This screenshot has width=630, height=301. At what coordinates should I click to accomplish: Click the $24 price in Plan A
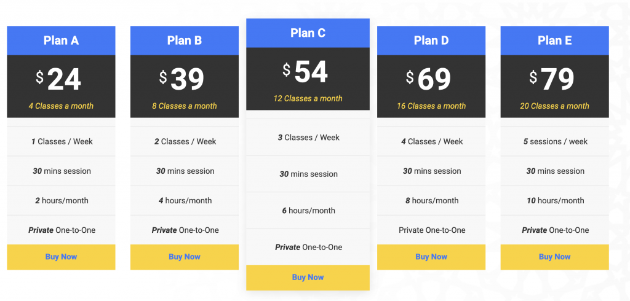tap(58, 79)
